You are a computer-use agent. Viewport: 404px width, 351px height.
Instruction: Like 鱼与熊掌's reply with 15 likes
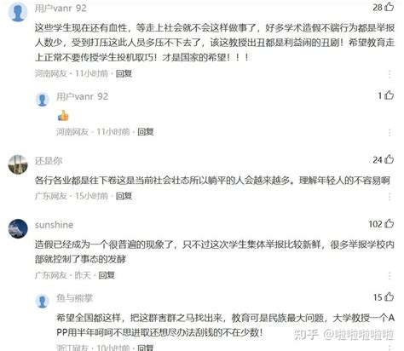[389, 297]
